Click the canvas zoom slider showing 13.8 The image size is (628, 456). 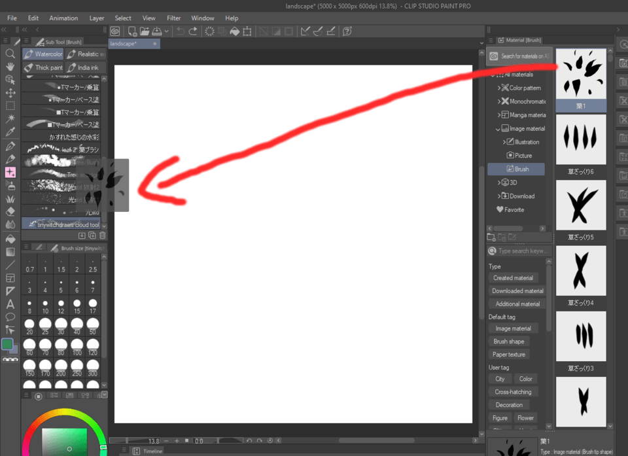pos(135,441)
